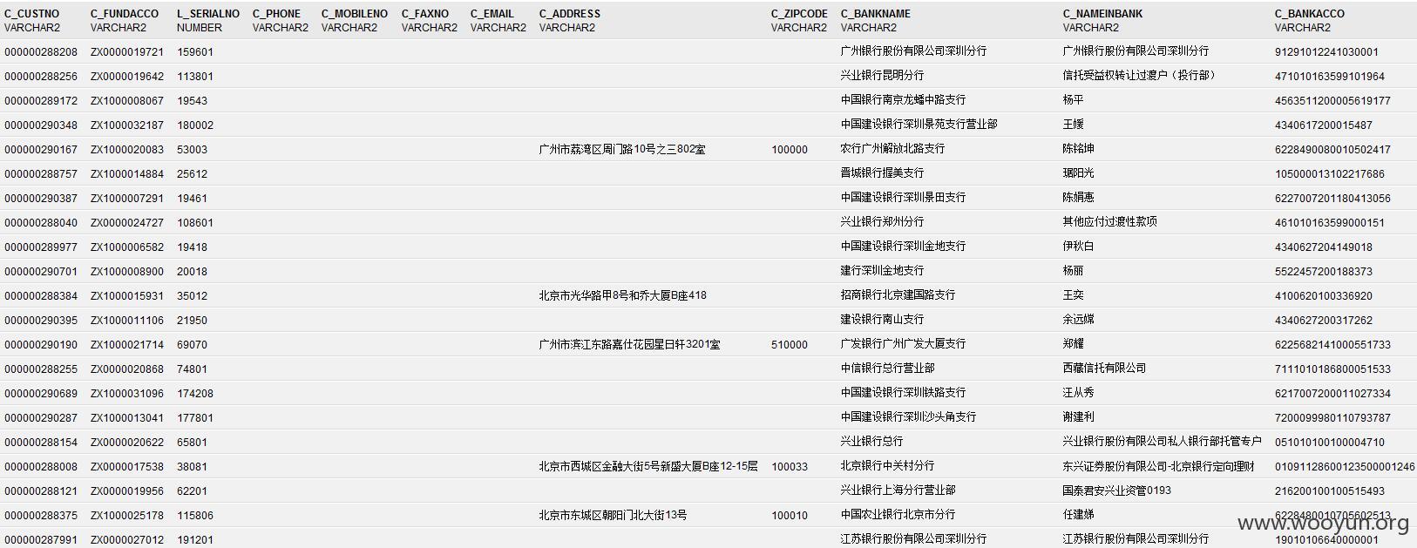
Task: Select address 北京市光华路甲8号和乔大厦B座418
Action: 623,296
